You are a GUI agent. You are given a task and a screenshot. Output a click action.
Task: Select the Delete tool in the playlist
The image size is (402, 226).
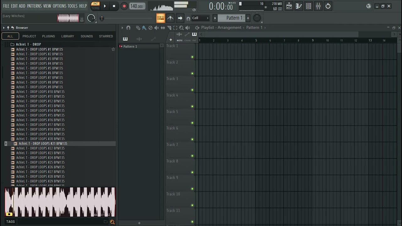coord(150,28)
